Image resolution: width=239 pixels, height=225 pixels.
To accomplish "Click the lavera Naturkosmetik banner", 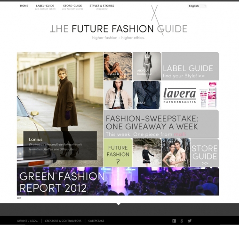I will 190,95.
